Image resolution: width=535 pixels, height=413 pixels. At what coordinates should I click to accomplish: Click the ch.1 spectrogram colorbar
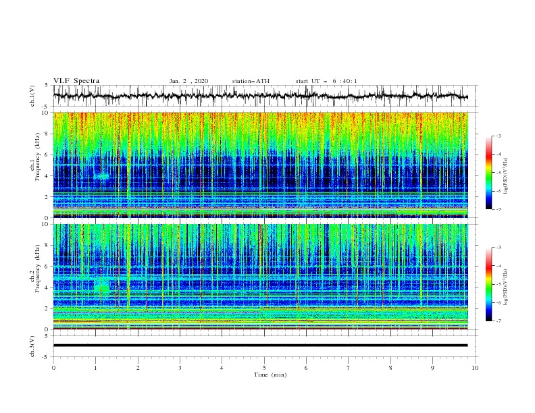pos(488,173)
